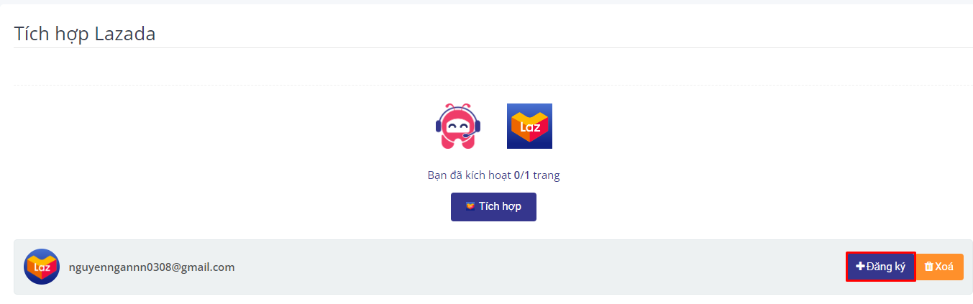Click the trash can icon beside Xoá
973x304 pixels.
pyautogui.click(x=928, y=267)
